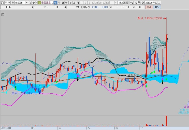Click the 매수 buy button
Image resolution: width=189 pixels, height=130 pixels.
pos(149,7)
